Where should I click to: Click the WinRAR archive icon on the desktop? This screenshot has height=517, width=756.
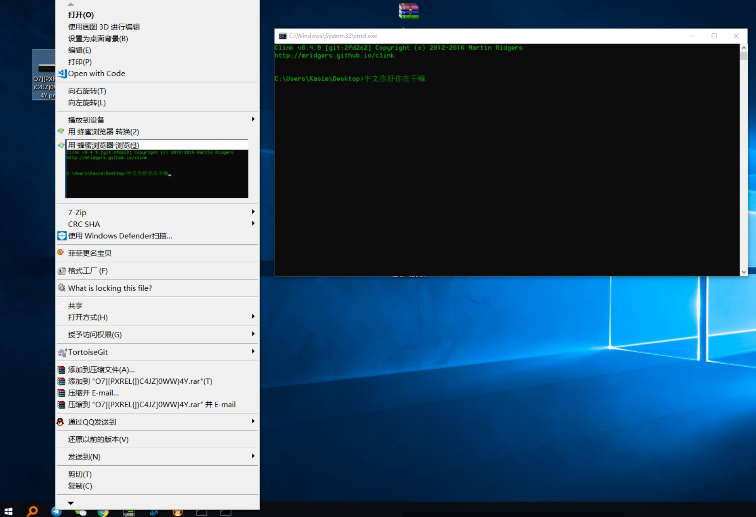(409, 11)
